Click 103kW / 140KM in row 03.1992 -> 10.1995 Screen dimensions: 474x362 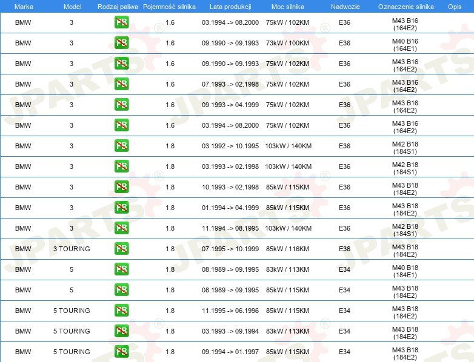[288, 146]
